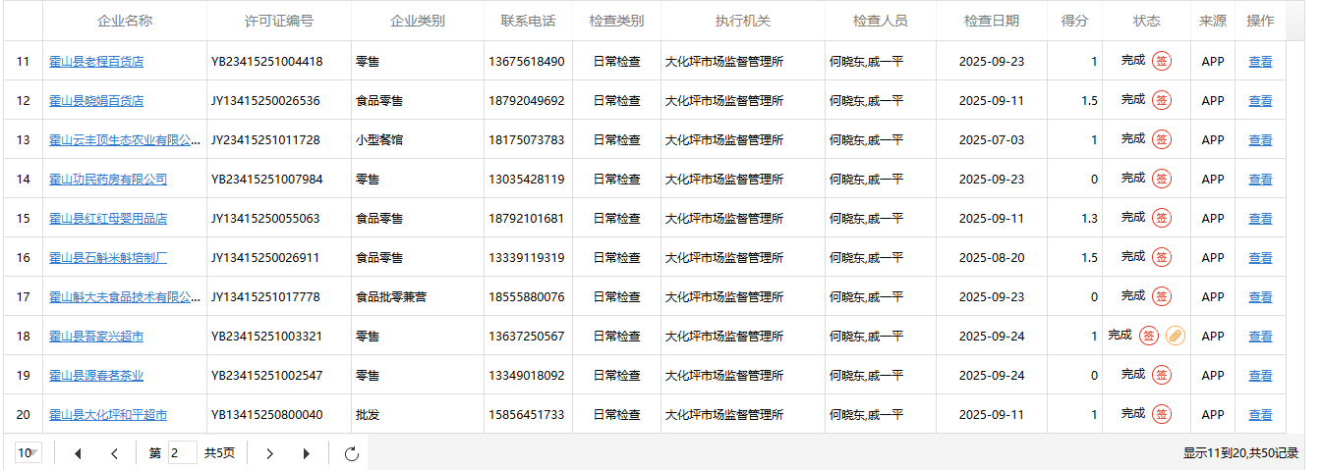Open the page size dropdown showing 10
Screen dimensions: 1322x470
click(x=29, y=453)
